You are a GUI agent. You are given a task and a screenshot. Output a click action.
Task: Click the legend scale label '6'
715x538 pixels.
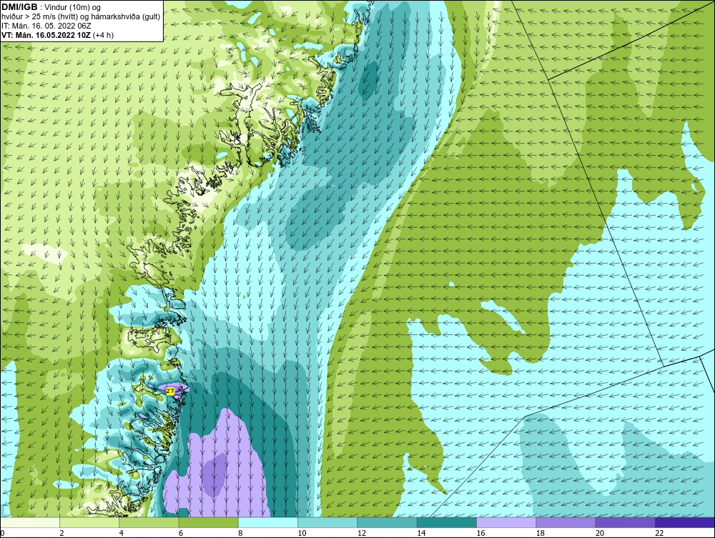(181, 534)
